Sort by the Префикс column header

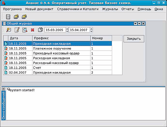click(62, 38)
